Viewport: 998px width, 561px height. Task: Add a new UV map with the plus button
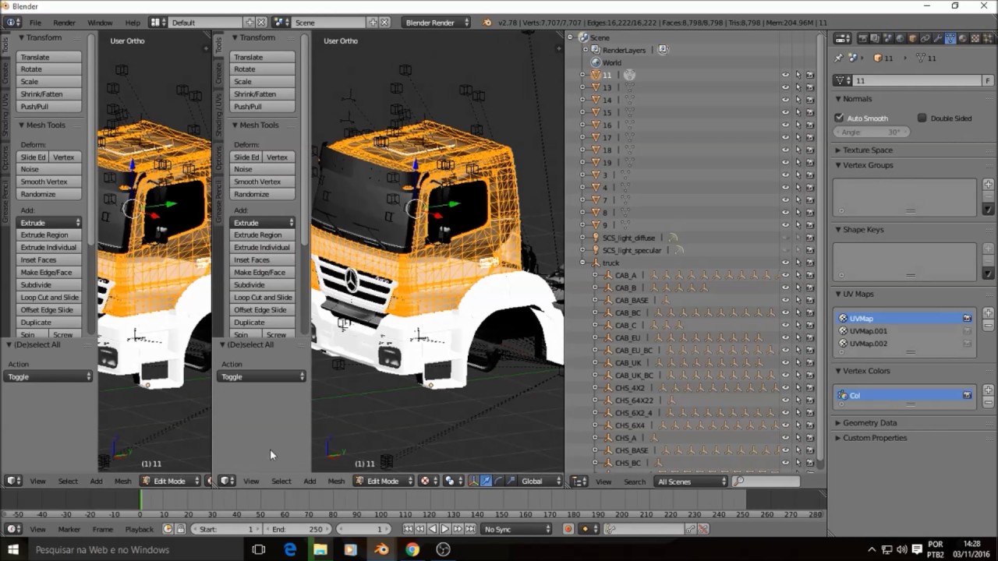click(988, 312)
